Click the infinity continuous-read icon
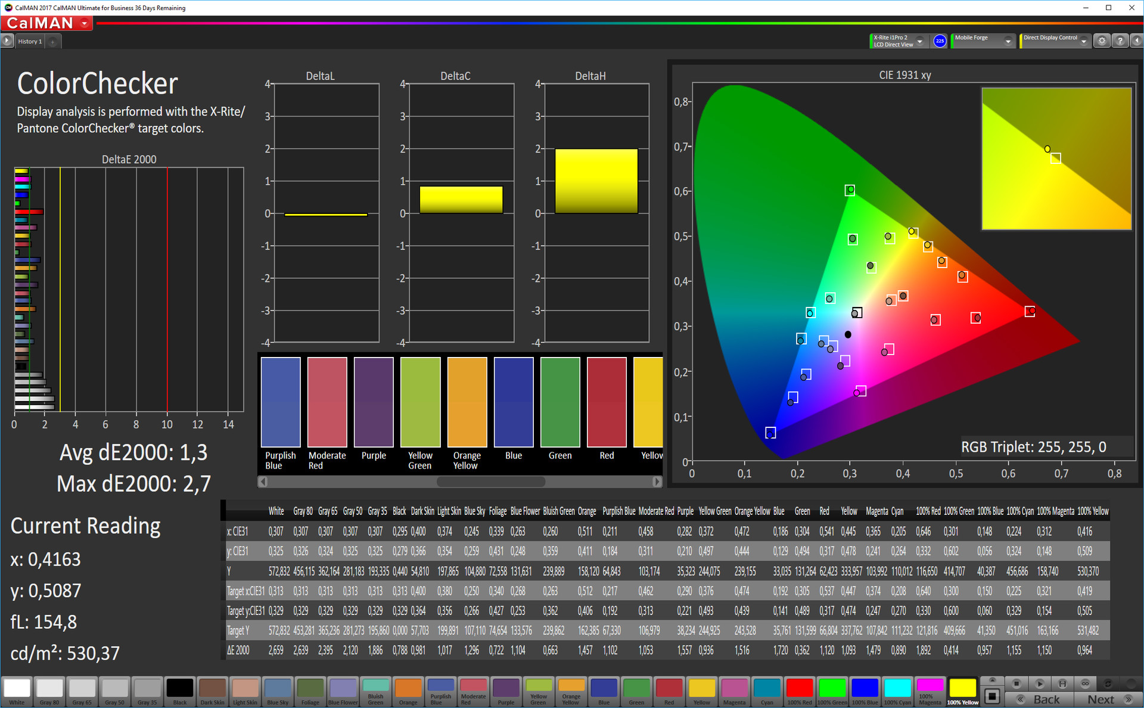 (1085, 684)
